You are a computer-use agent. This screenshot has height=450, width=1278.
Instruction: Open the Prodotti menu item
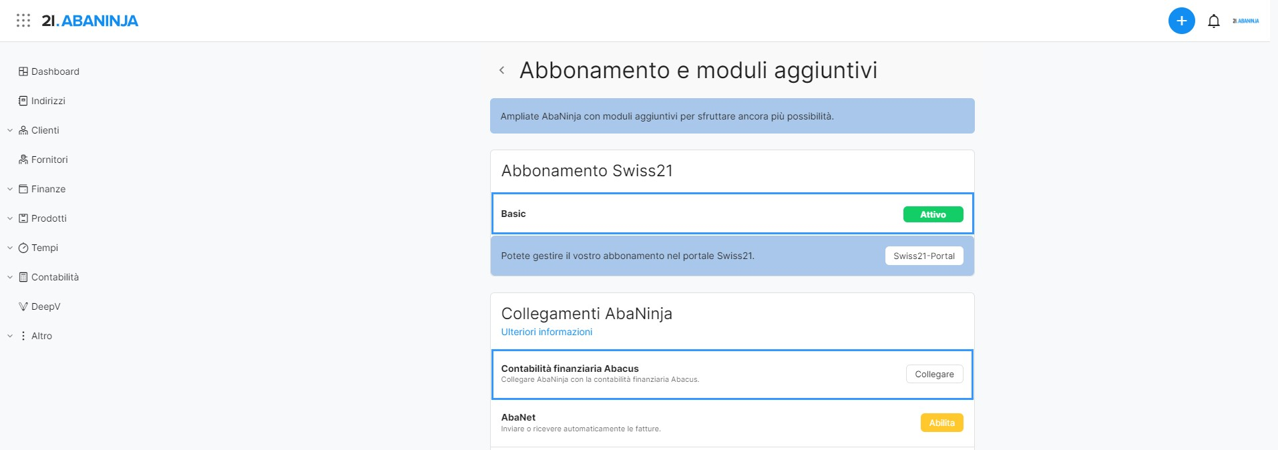point(49,218)
